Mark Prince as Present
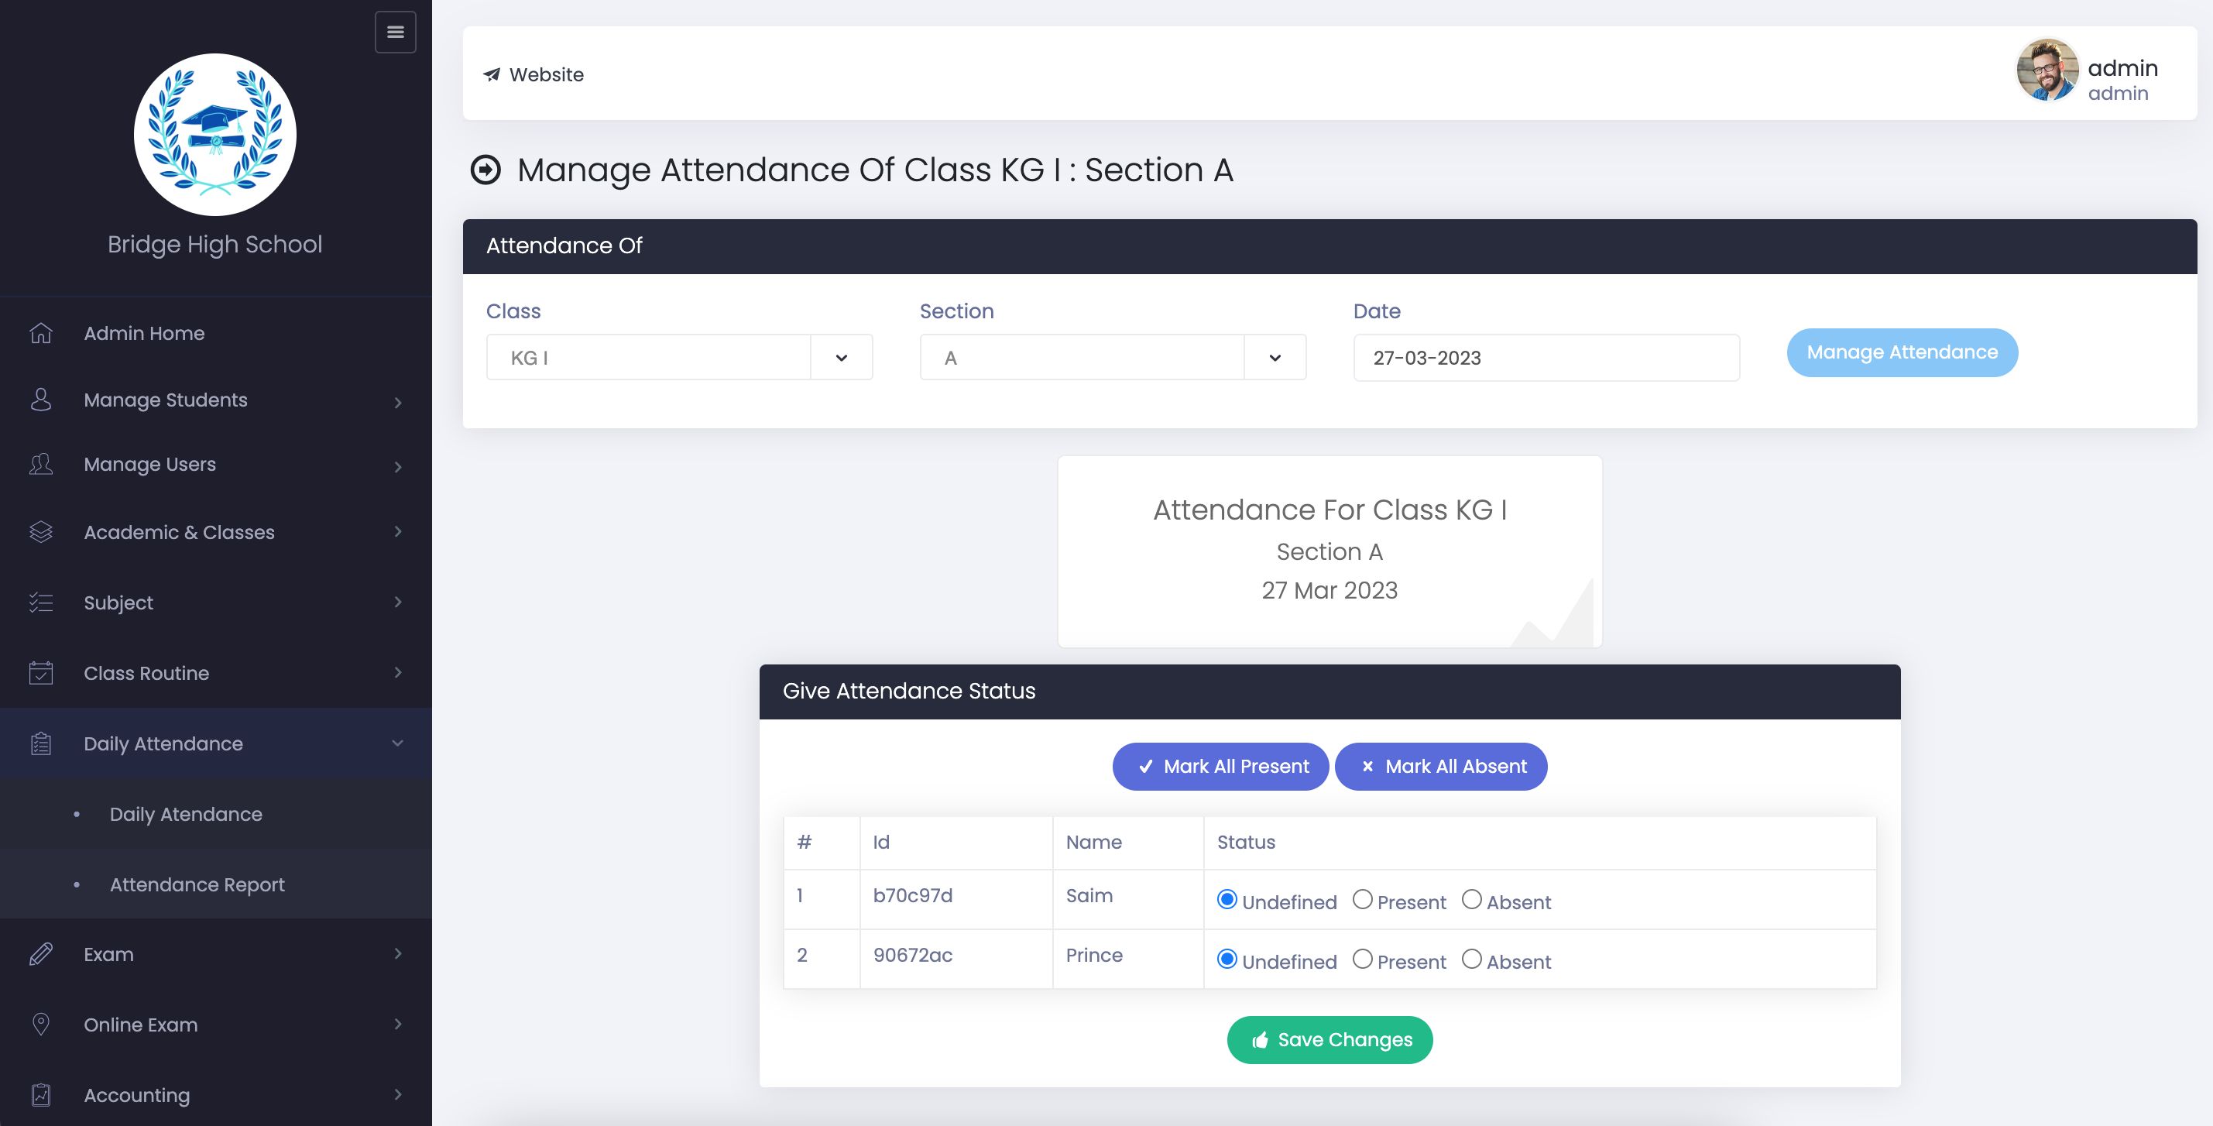The width and height of the screenshot is (2213, 1126). pos(1363,960)
